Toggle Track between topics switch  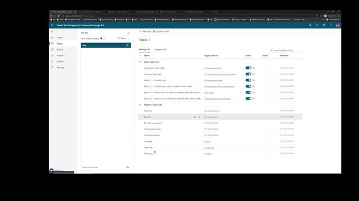103,39
